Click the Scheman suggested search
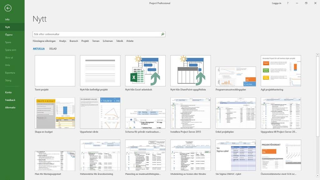 [108, 41]
